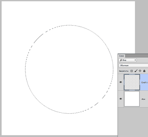Click the lock all padlock icon

click(144, 71)
